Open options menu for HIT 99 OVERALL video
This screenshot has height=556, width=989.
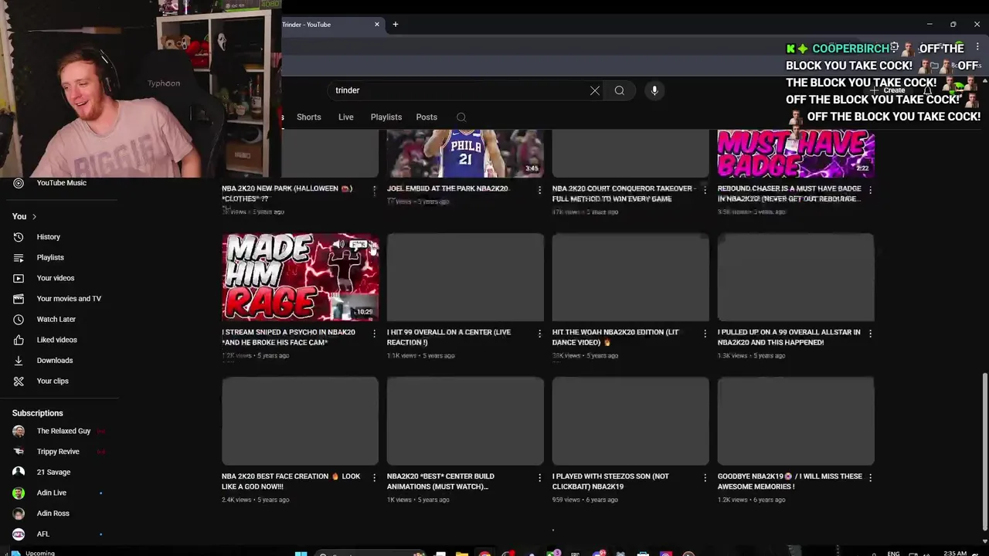point(539,334)
